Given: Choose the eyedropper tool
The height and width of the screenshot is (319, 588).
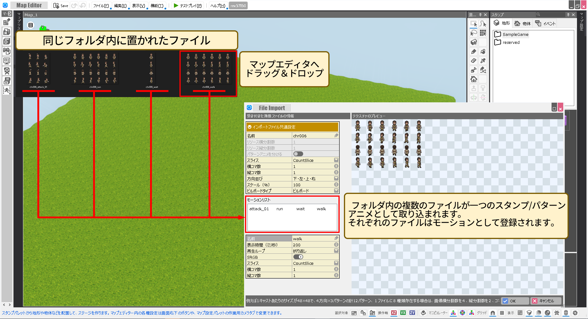Looking at the screenshot, I should 483,61.
